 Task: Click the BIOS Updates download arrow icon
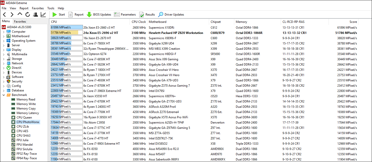click(89, 15)
